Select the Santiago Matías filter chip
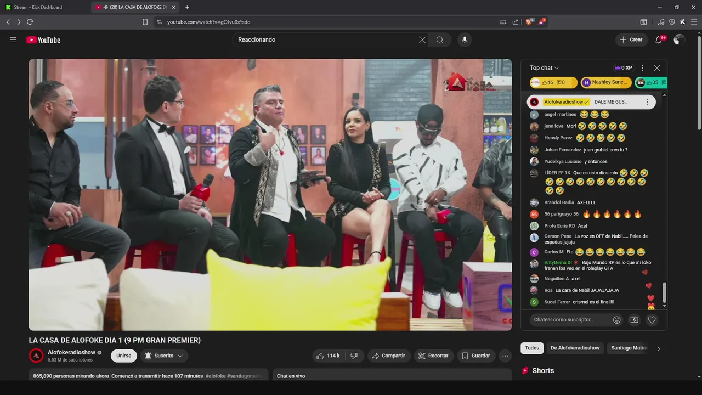 point(629,348)
